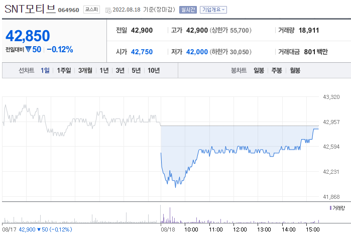The image size is (351, 236).
Task: Click the 12:00 time axis label
Action: [240, 230]
